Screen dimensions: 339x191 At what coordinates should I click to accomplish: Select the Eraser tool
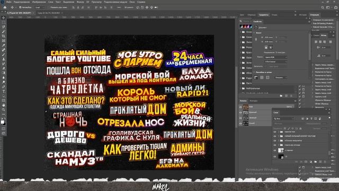coord(4,68)
